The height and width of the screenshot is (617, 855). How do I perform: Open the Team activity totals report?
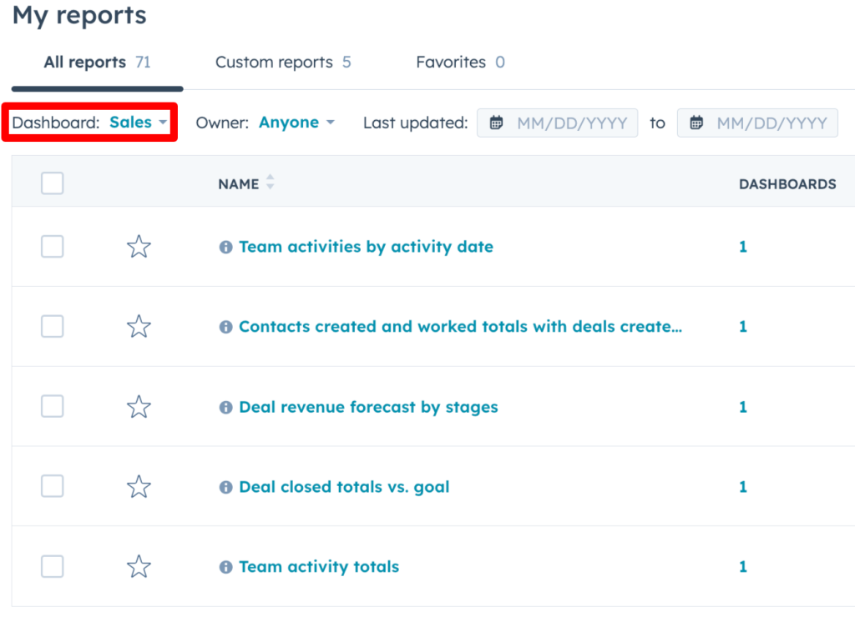pos(319,567)
